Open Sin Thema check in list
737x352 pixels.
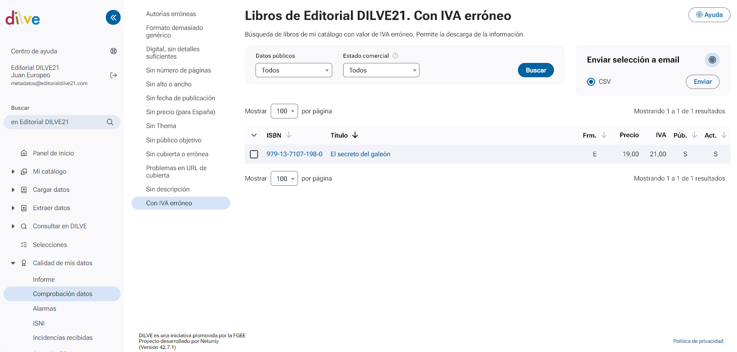161,126
